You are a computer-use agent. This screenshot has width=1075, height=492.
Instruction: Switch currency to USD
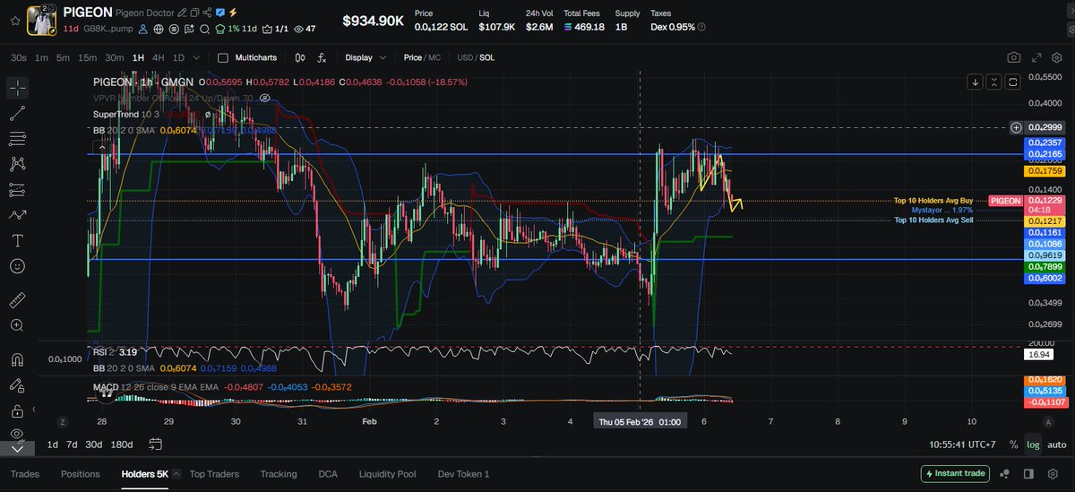tap(465, 57)
